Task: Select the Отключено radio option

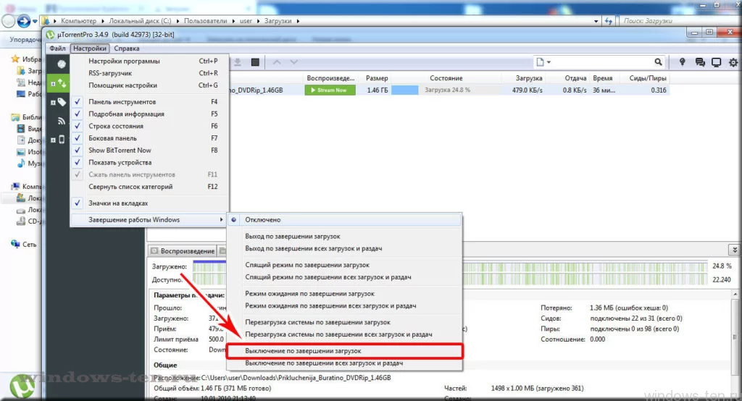Action: pyautogui.click(x=263, y=219)
